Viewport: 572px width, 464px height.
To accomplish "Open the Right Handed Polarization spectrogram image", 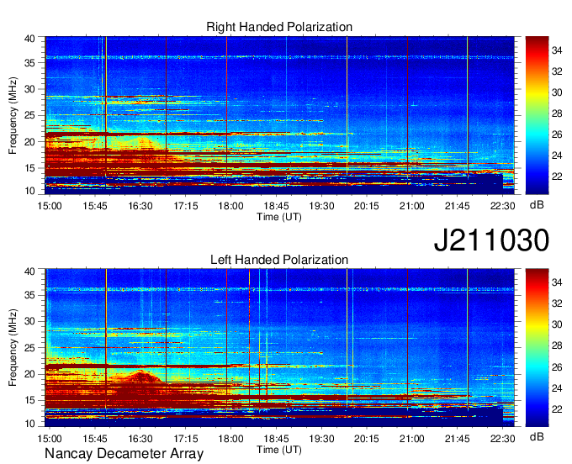I will (x=279, y=115).
